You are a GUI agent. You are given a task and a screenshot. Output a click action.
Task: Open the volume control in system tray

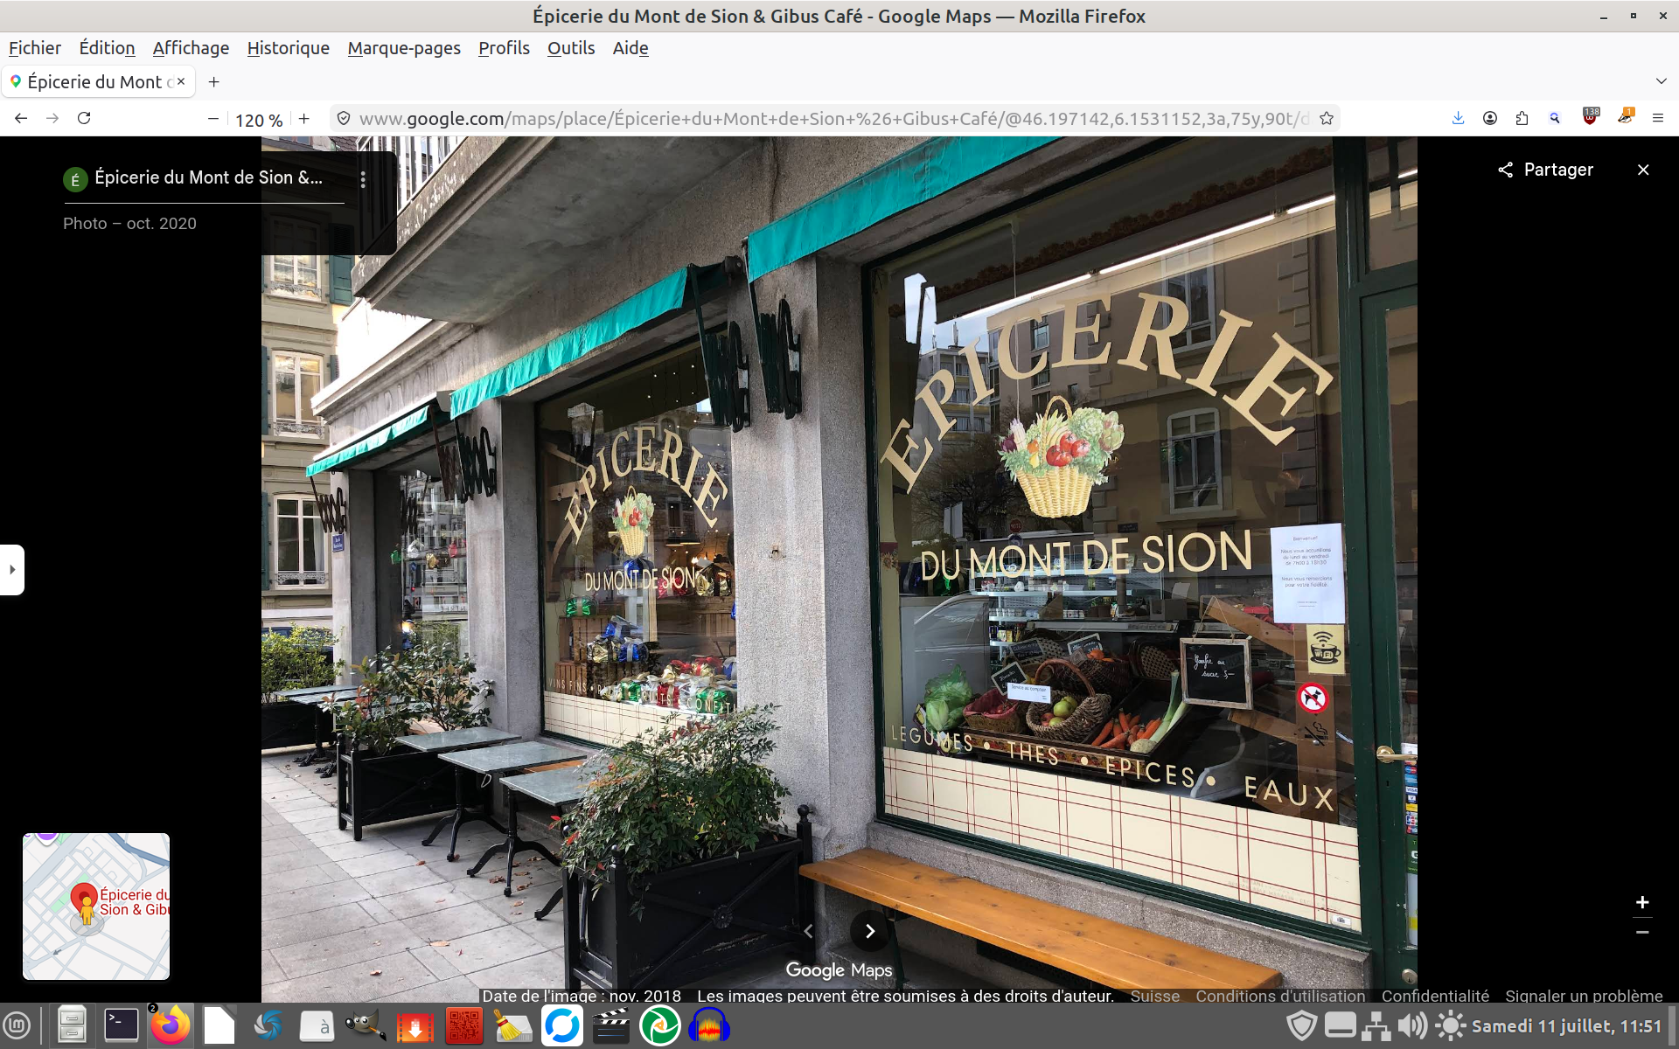(1411, 1025)
